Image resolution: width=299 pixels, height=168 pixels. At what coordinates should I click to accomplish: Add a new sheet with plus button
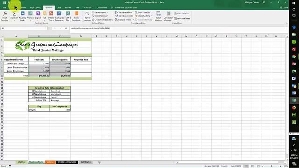pos(99,162)
